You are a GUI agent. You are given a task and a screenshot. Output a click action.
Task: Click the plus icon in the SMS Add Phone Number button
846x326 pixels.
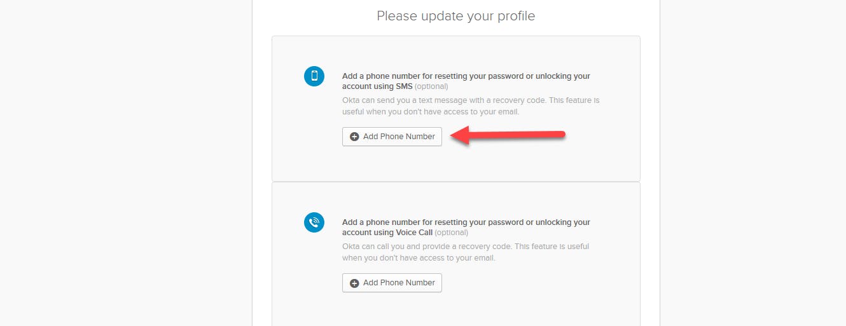[x=354, y=137]
